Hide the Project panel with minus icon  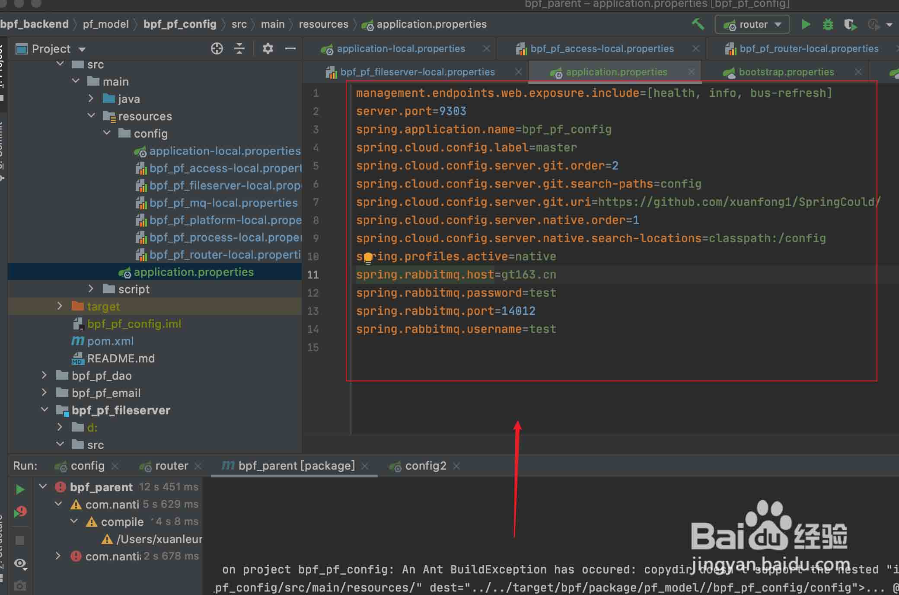[290, 48]
